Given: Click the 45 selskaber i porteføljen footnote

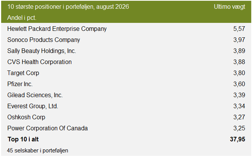Looking at the screenshot, I should pyautogui.click(x=37, y=151).
